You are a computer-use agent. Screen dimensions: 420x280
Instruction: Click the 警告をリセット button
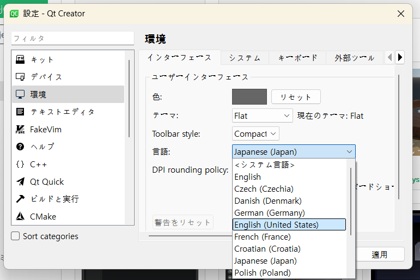tap(182, 222)
